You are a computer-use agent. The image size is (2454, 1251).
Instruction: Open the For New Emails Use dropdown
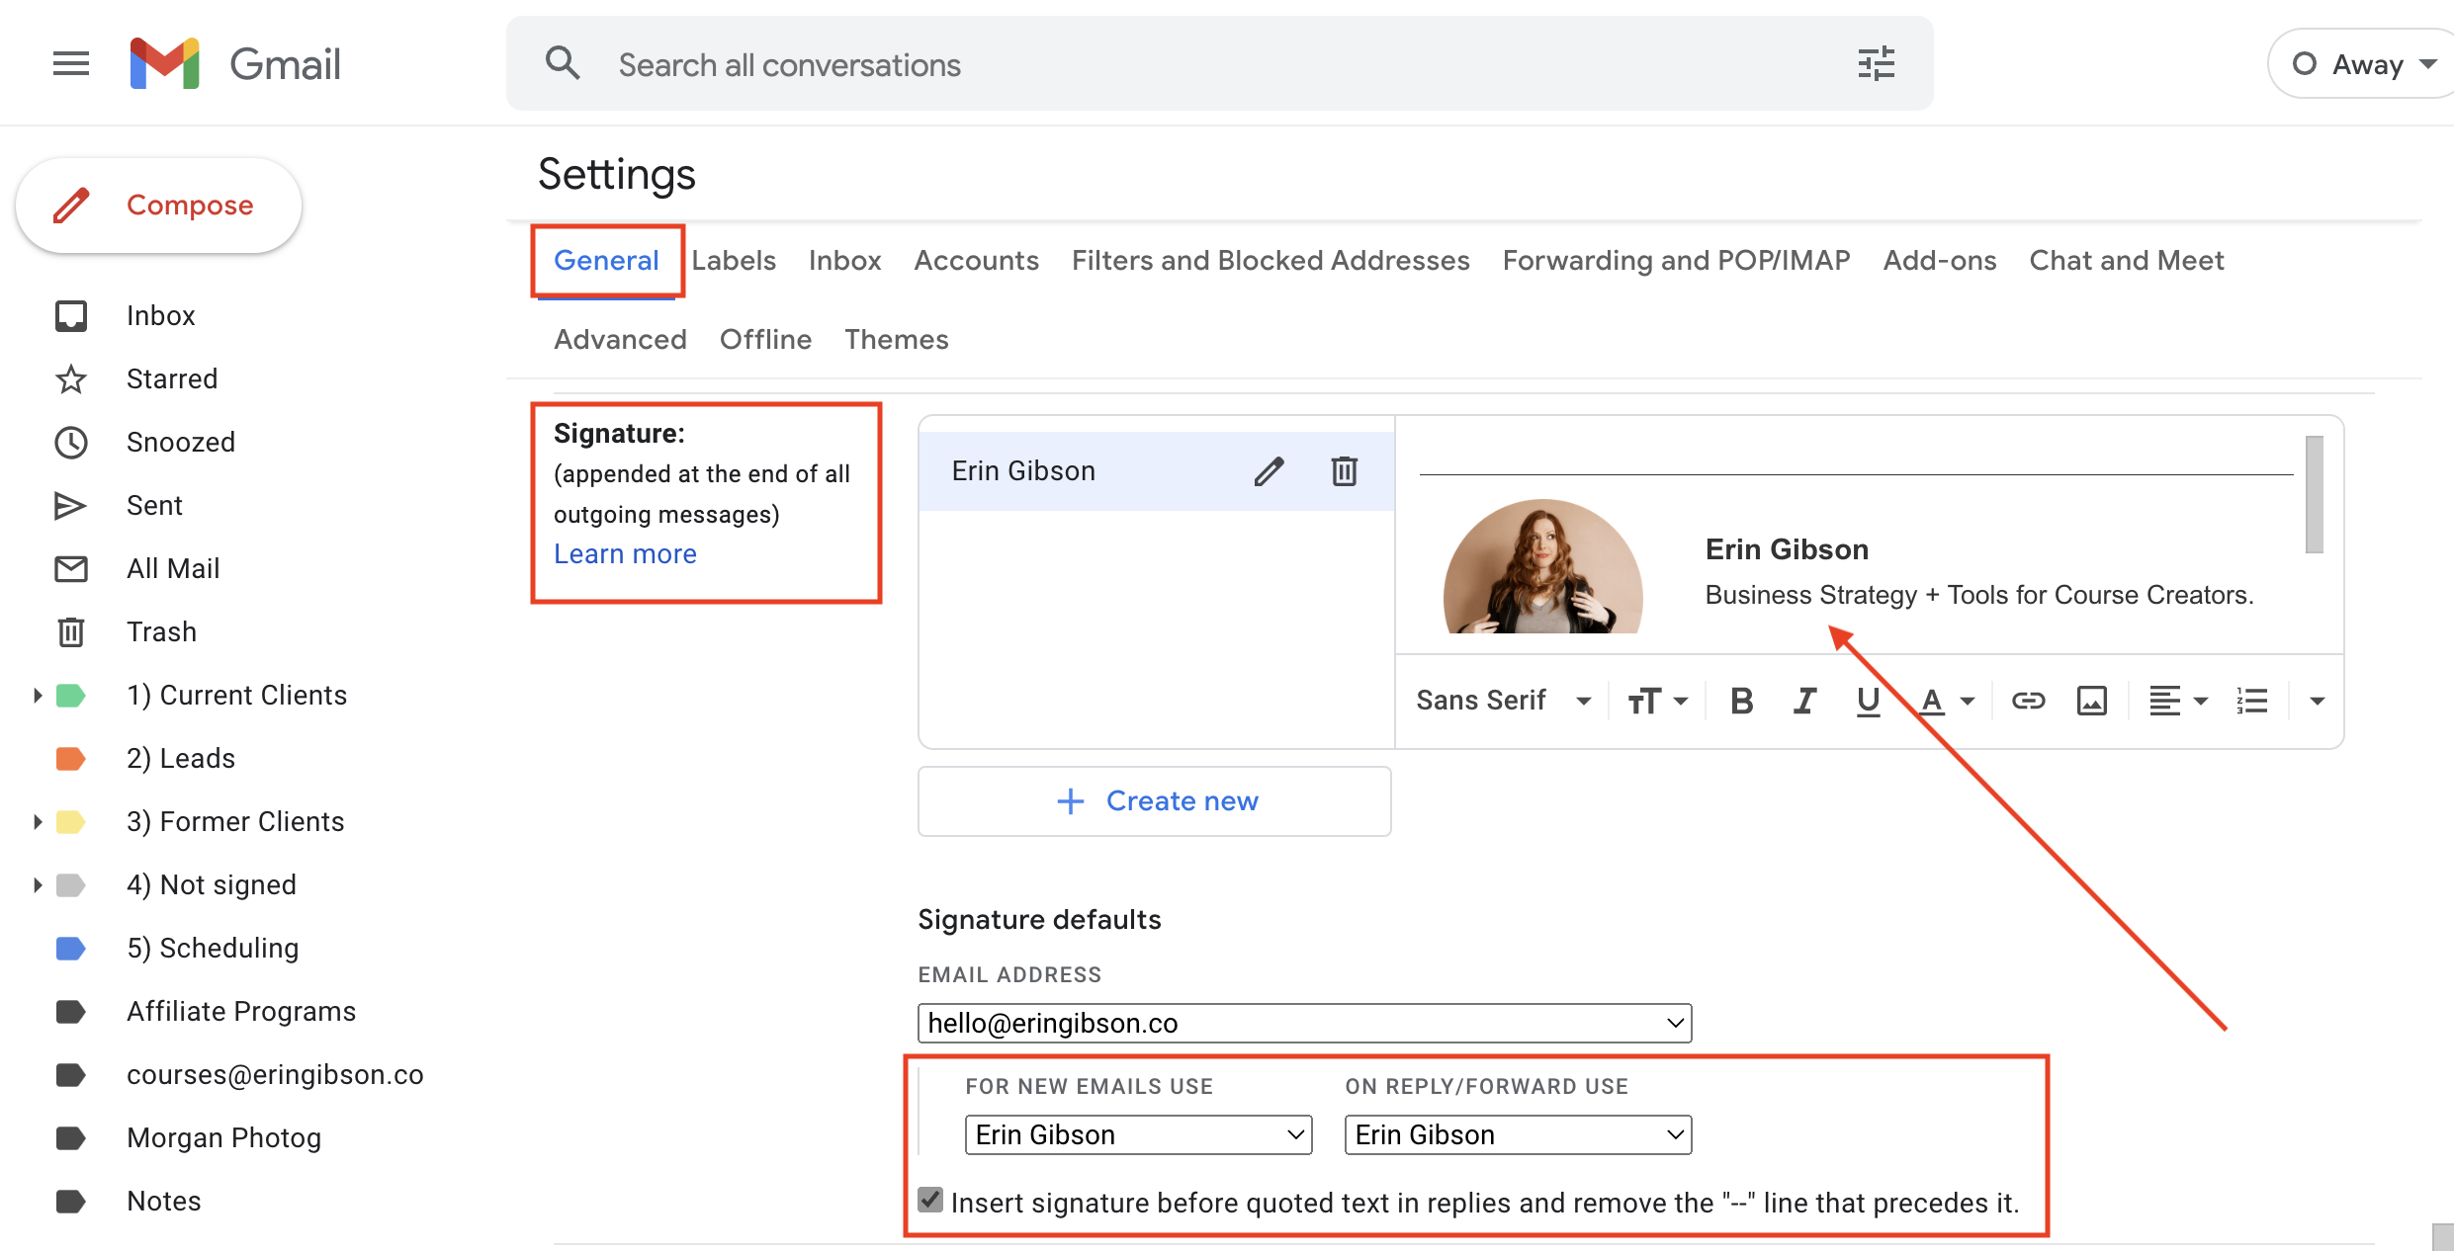1138,1134
